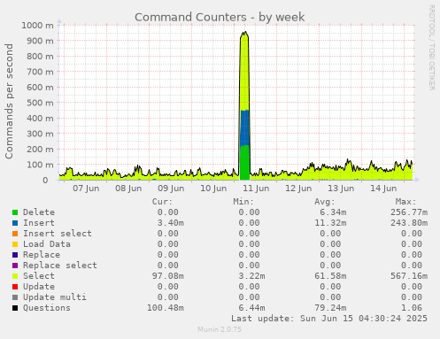Click the black Questions legend swatch
This screenshot has width=440, height=339.
tap(15, 308)
